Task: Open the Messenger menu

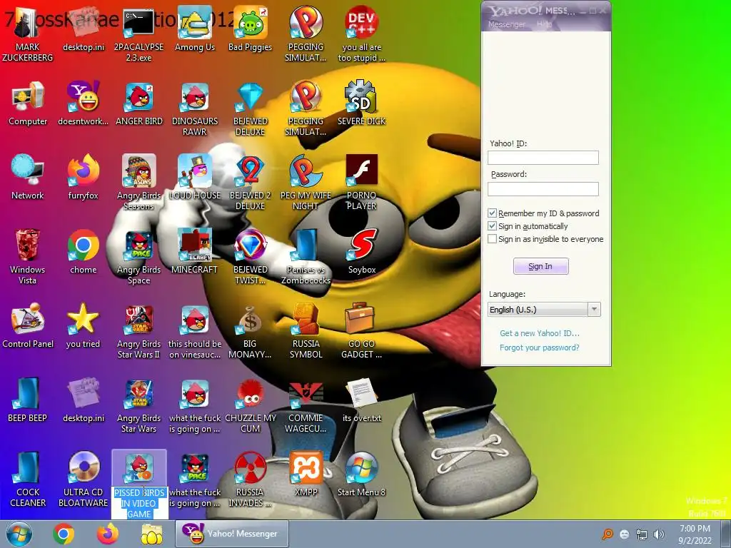Action: tap(506, 24)
